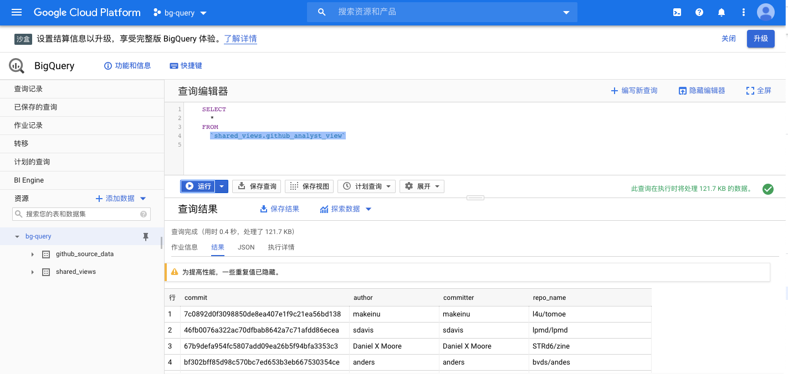Open the bg-query project selector
This screenshot has height=374, width=788.
pos(180,12)
